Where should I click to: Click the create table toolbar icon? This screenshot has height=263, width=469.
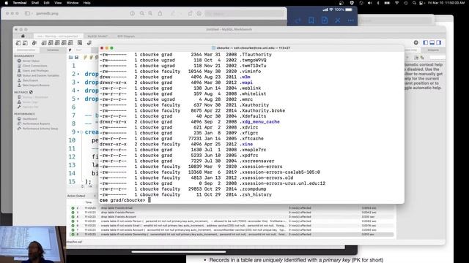(x=51, y=43)
